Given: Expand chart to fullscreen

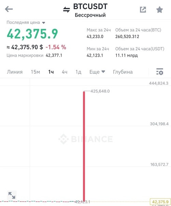Looking at the screenshot, I should pyautogui.click(x=12, y=195).
